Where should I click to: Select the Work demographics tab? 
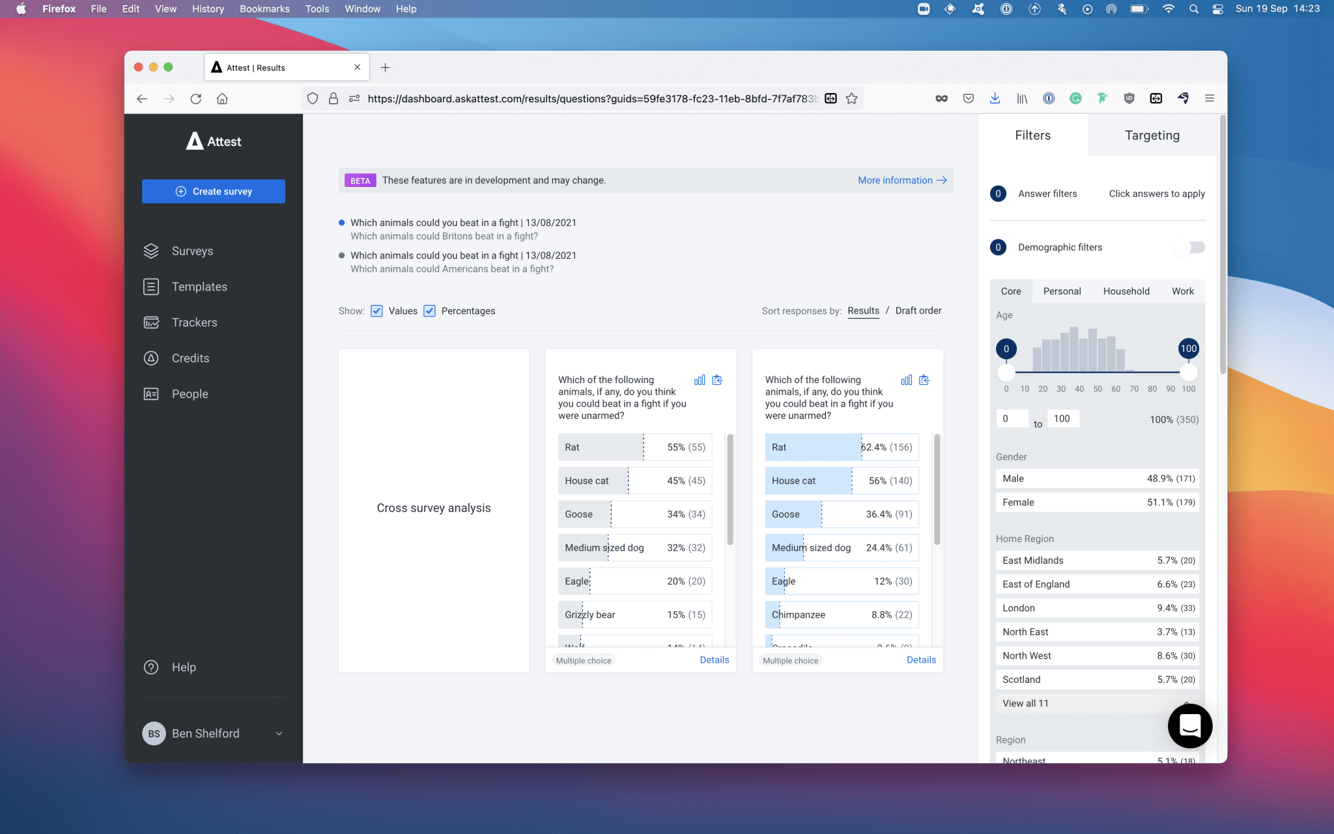click(x=1182, y=291)
